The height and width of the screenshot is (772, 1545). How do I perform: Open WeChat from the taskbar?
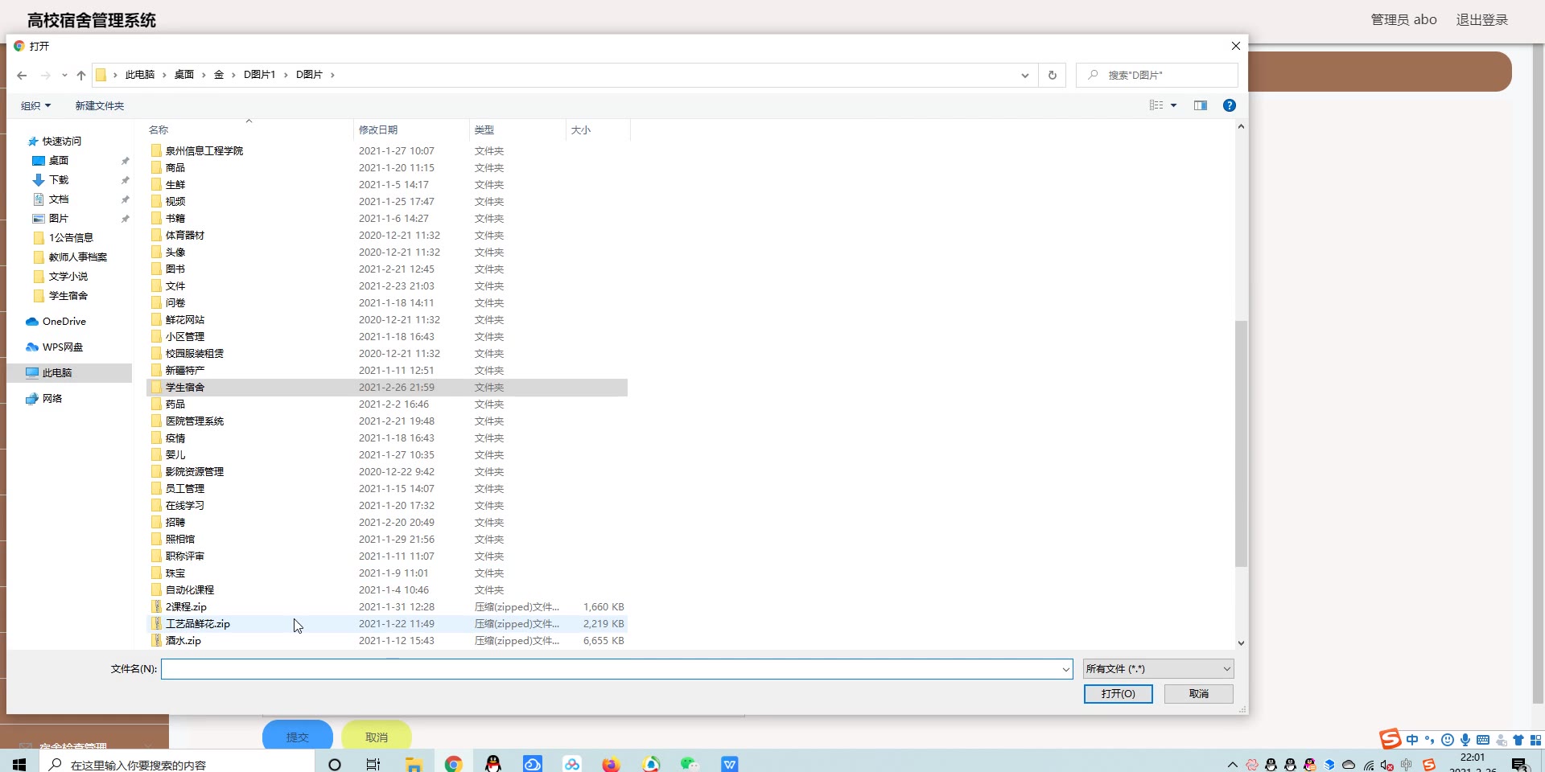tap(690, 763)
